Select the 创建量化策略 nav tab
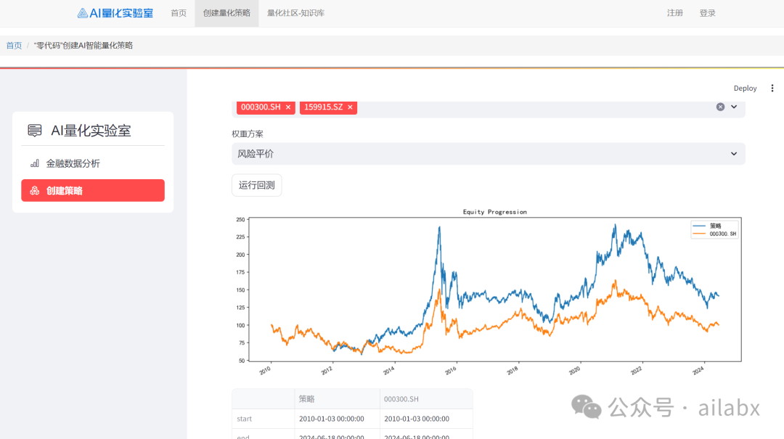Image resolution: width=784 pixels, height=439 pixels. pos(226,13)
